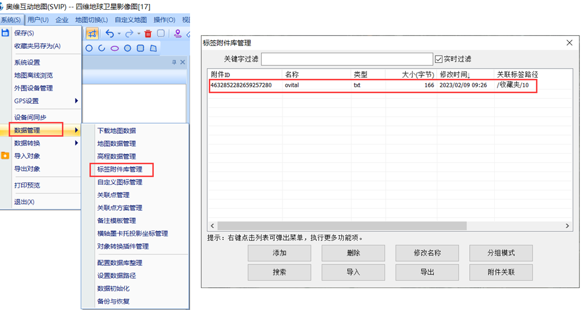Choose 标签附件库管理 from the submenu
Image resolution: width=581 pixels, height=310 pixels.
(120, 169)
